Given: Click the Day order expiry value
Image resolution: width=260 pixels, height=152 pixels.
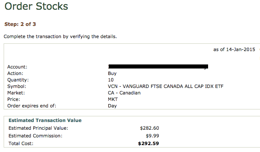Looking at the screenshot, I should (112, 106).
